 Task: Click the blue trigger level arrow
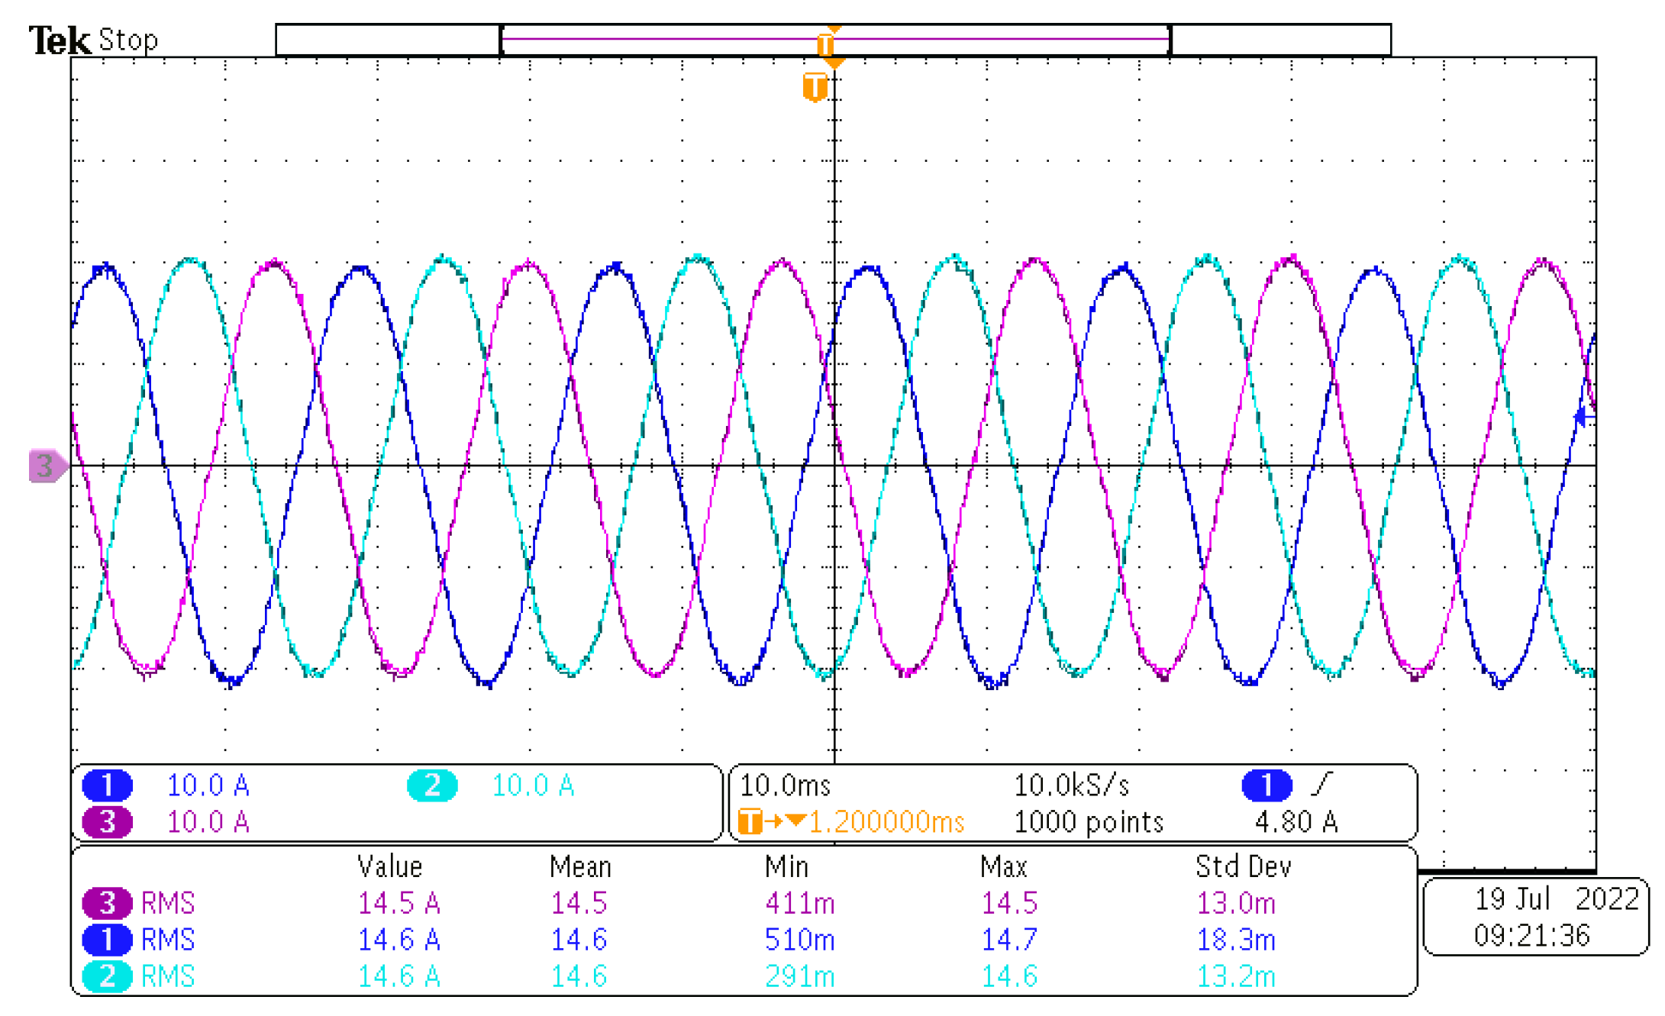(1580, 417)
